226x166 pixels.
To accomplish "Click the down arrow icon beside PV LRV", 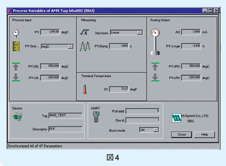I will click(x=155, y=77).
